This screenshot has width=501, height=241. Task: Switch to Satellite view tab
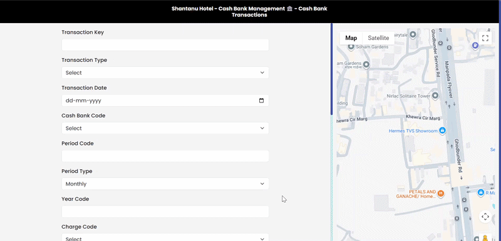coord(378,38)
